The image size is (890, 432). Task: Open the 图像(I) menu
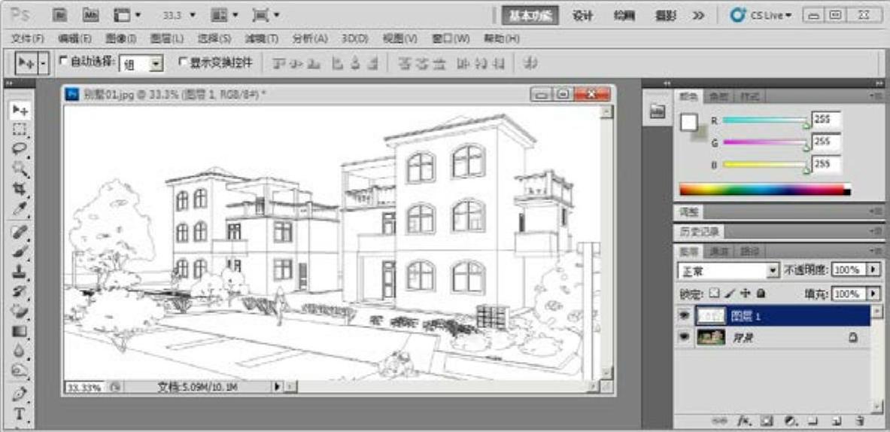tap(120, 38)
